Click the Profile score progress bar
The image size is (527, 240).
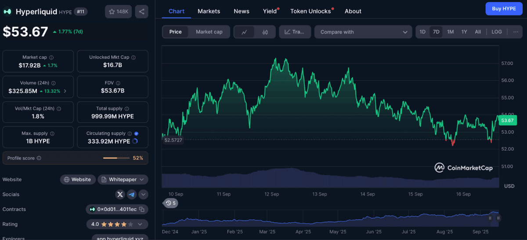[116, 158]
